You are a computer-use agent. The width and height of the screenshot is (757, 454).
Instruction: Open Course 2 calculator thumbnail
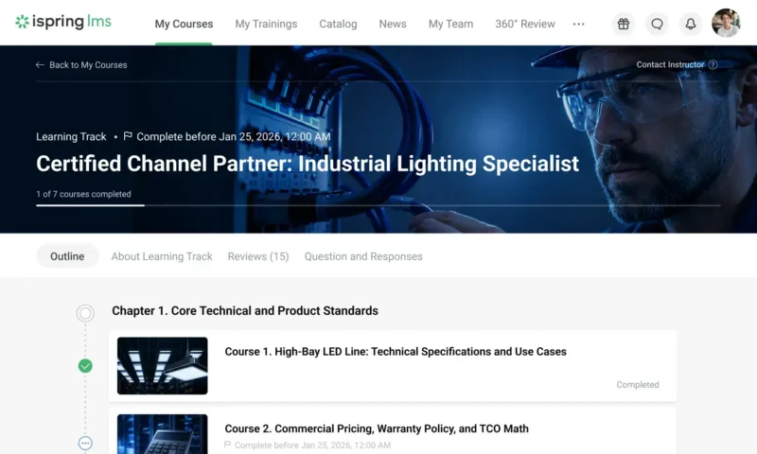coord(162,434)
